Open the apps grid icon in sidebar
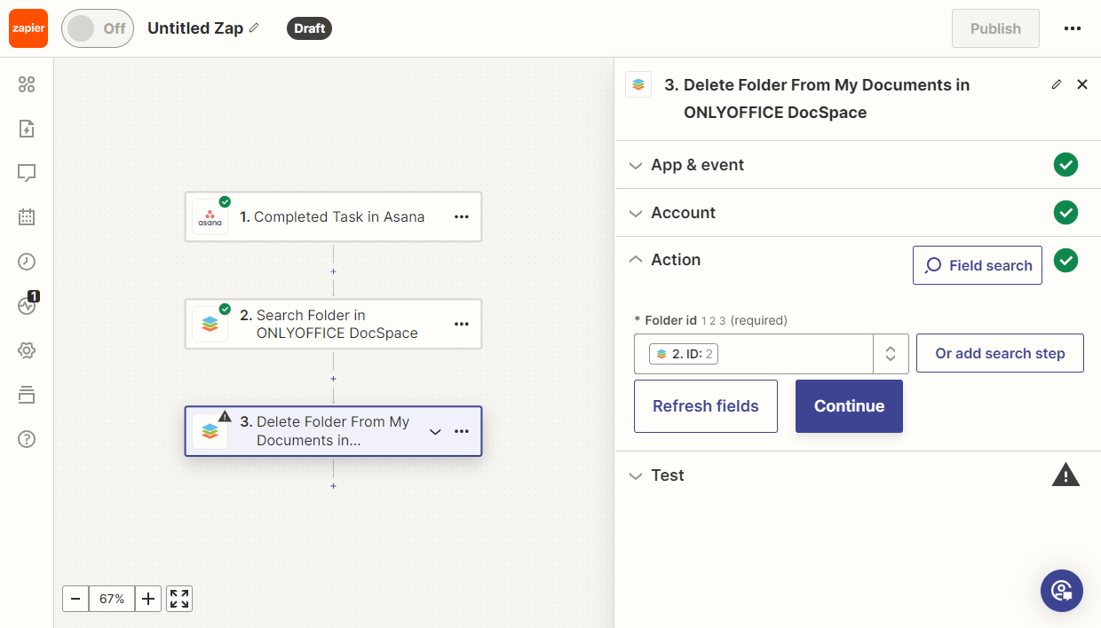 27,84
